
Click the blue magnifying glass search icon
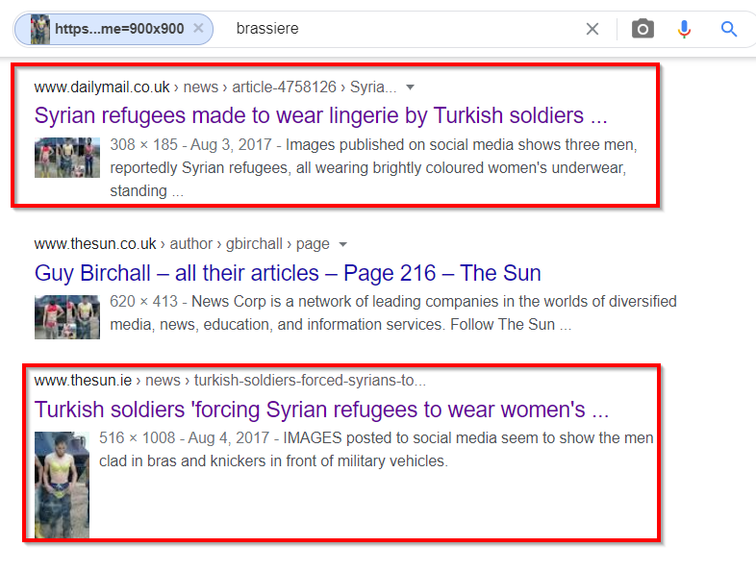click(x=729, y=29)
